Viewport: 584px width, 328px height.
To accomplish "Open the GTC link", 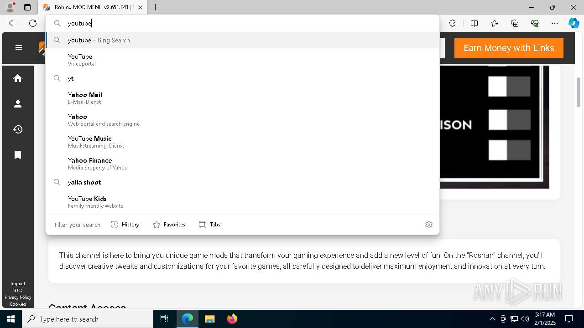I will coord(18,291).
